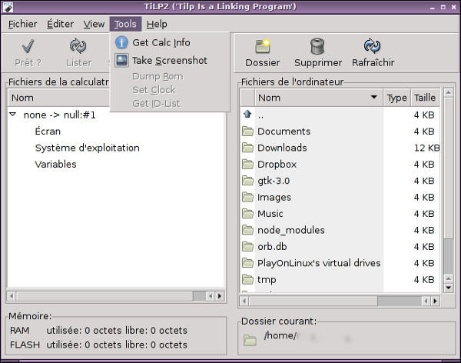Select the Documents folder icon
This screenshot has height=363, width=461.
[247, 131]
